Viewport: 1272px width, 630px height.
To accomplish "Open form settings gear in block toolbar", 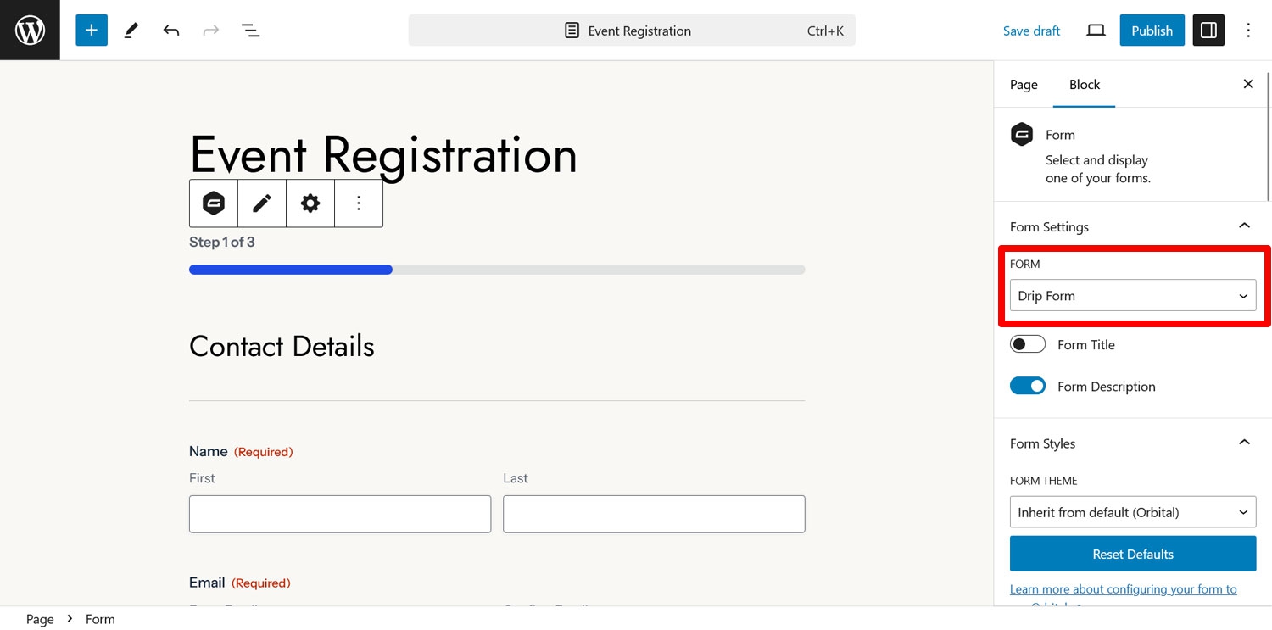I will coord(310,203).
